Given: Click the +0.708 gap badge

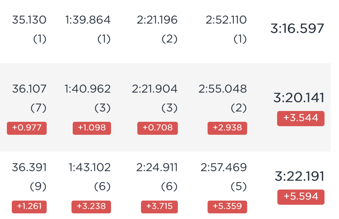Looking at the screenshot, I should [158, 128].
